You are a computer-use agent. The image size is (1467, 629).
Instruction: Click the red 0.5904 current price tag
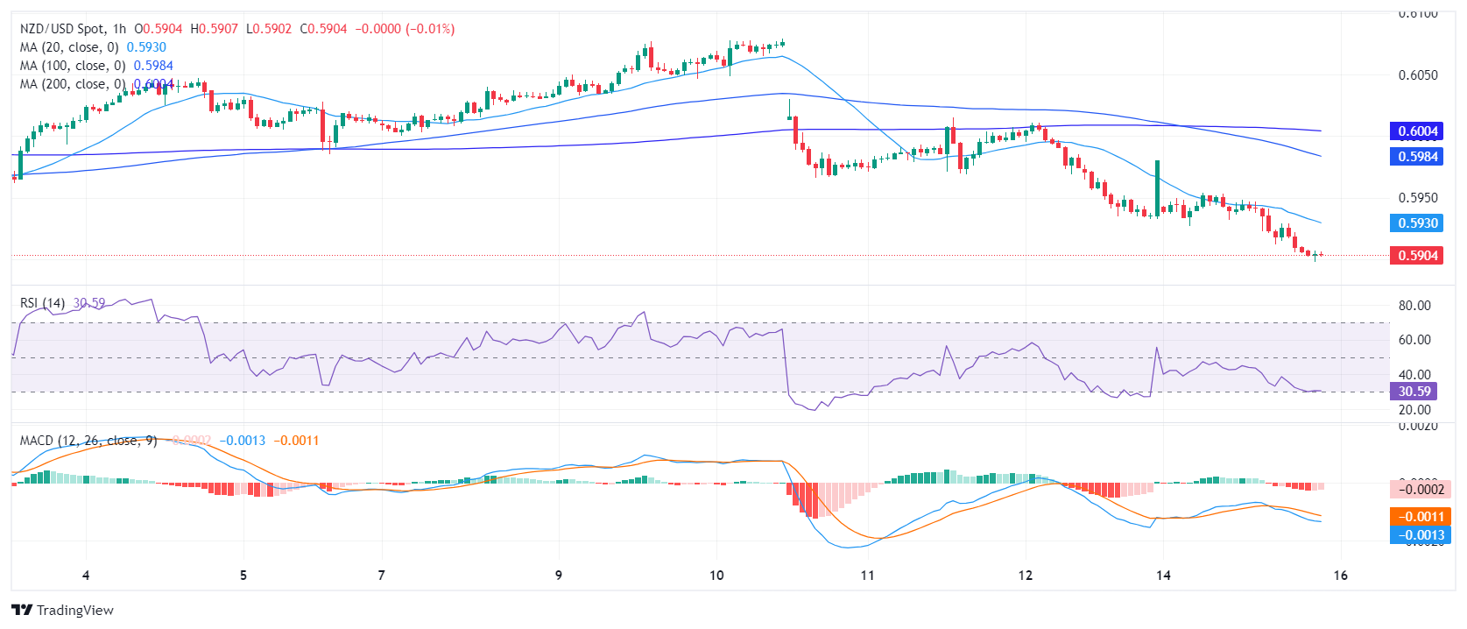(x=1417, y=256)
